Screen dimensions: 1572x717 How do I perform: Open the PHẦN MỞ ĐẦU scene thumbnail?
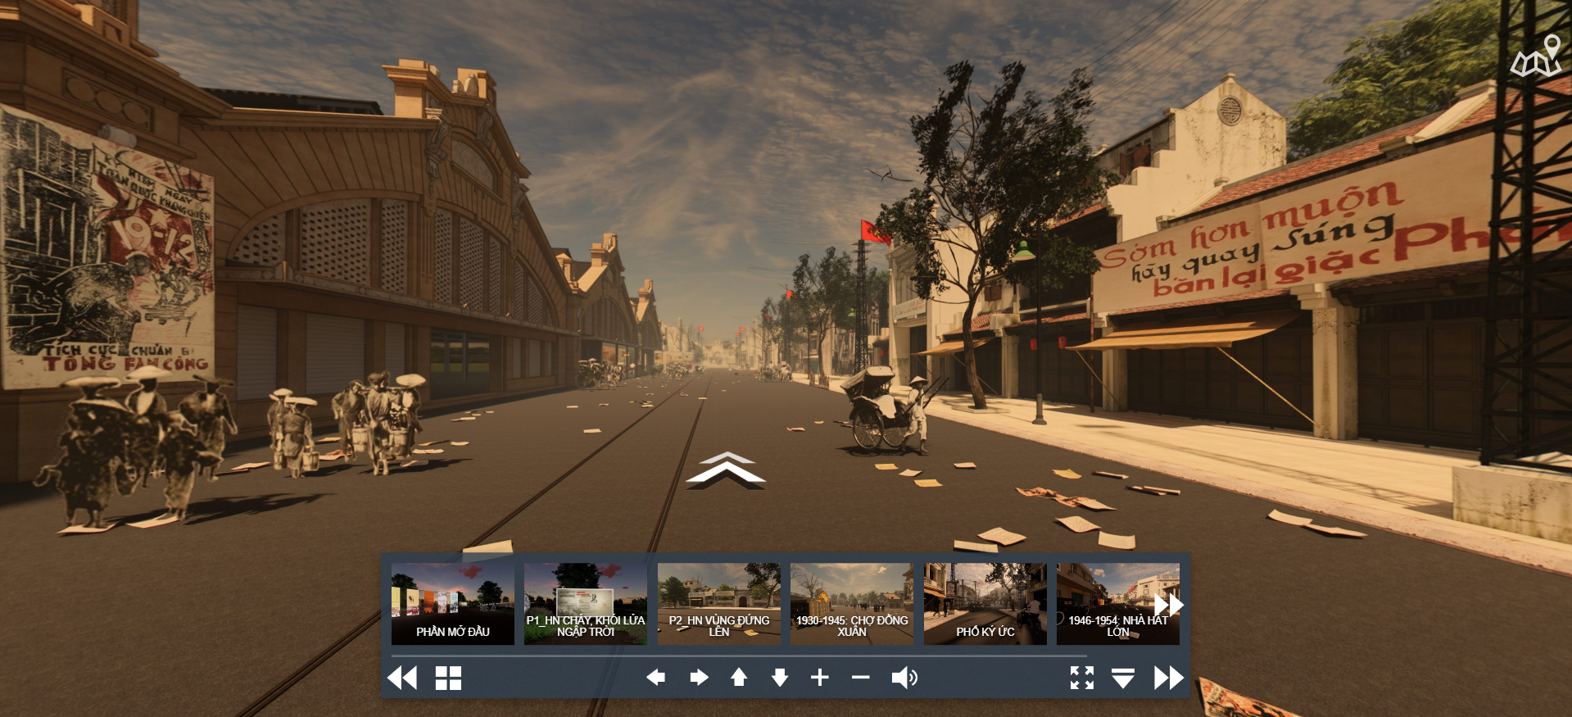coord(453,604)
